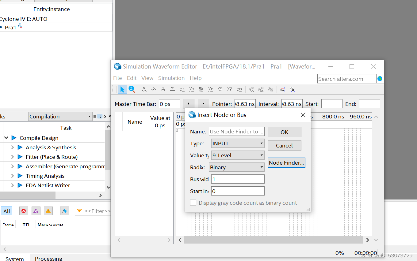The image size is (417, 261).
Task: Force High (1) on selected signal
Action: tap(163, 89)
